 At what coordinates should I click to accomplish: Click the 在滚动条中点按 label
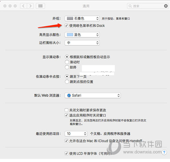click(48, 77)
